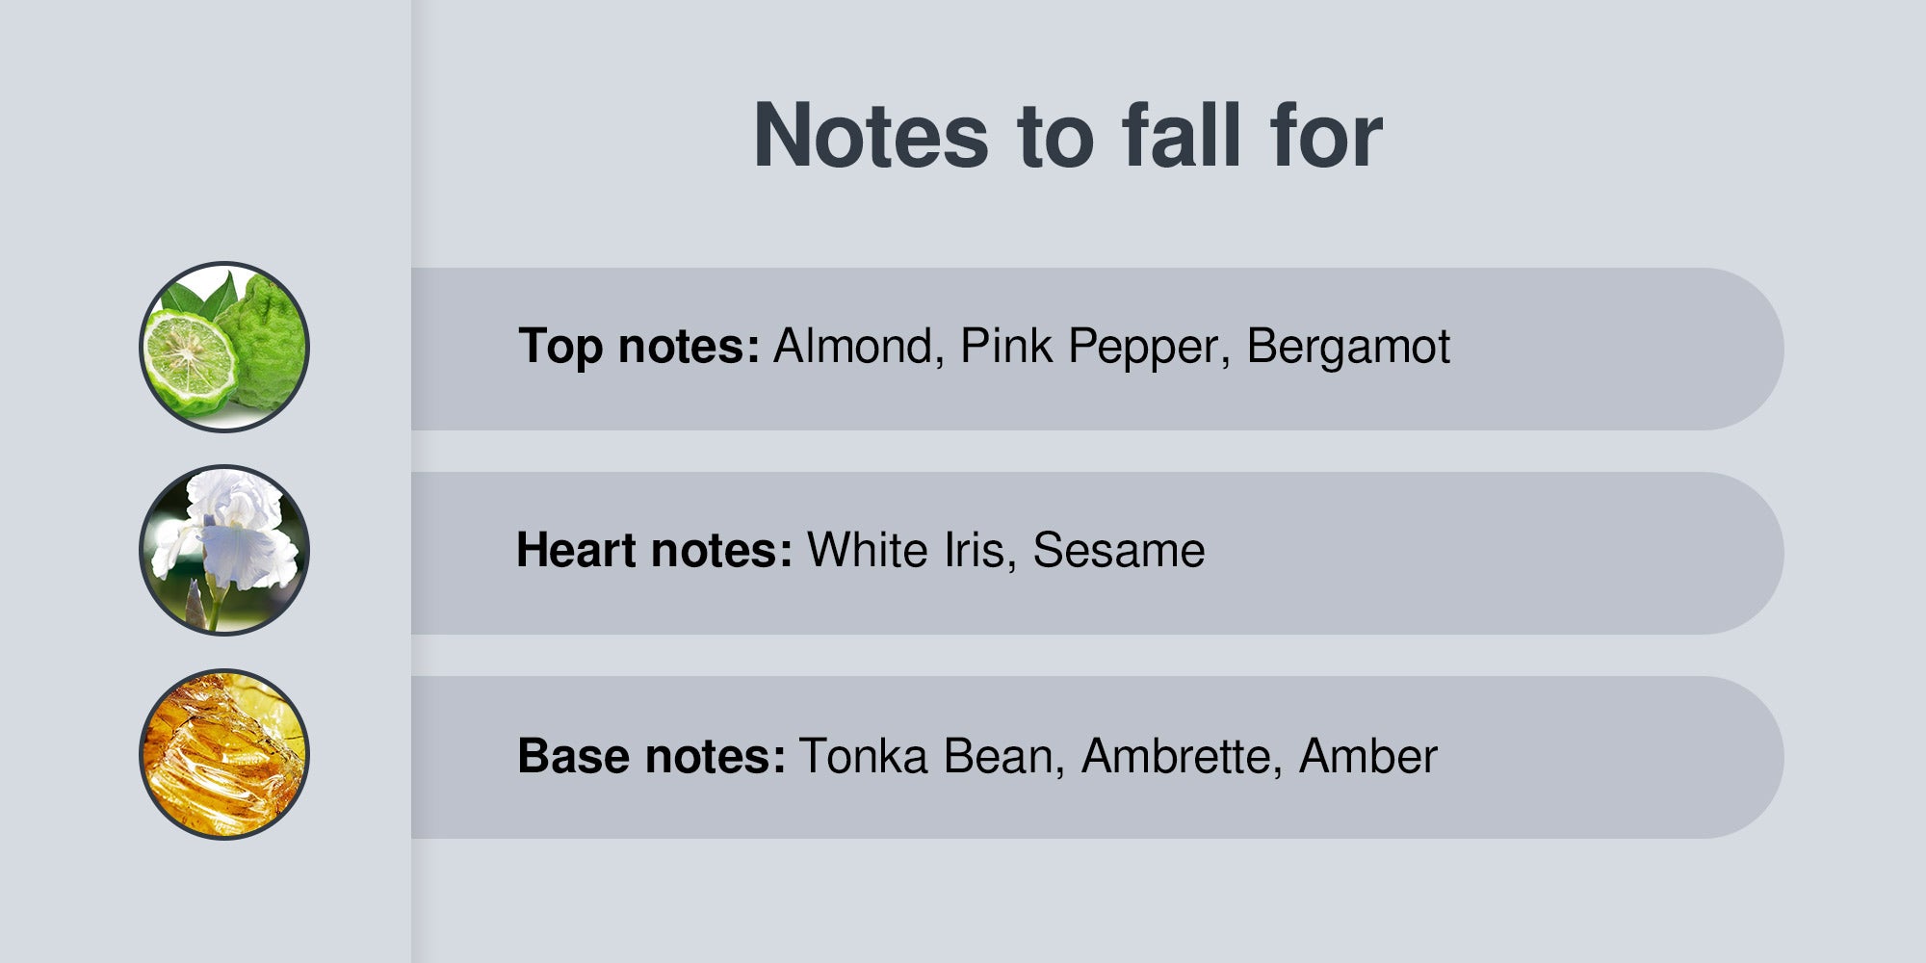The image size is (1926, 963).
Task: Click the 'Heart notes:' bold label
Action: pos(655,550)
